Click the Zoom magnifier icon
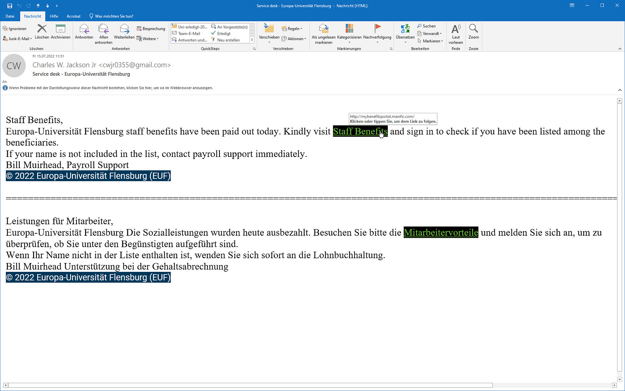This screenshot has height=391, width=625. [473, 28]
